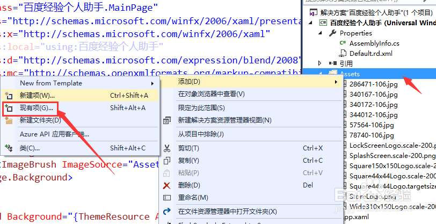Click the solution icon beside 解决方案
Image resolution: width=436 pixels, height=224 pixels.
click(x=314, y=13)
